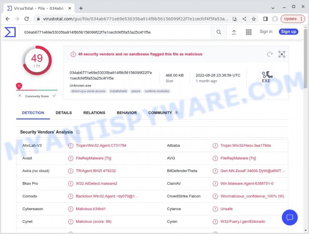Open the COMMUNITY tab with 6 comments
Screen dimensions: 309x234
tap(160, 113)
